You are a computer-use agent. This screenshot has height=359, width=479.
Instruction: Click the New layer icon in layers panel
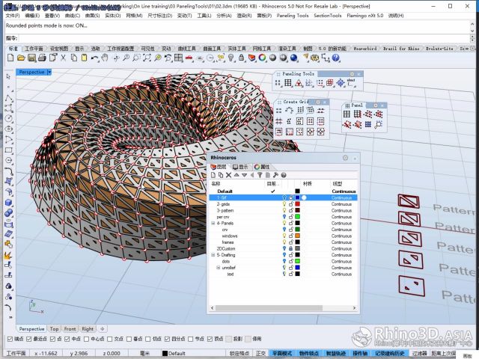(x=213, y=175)
